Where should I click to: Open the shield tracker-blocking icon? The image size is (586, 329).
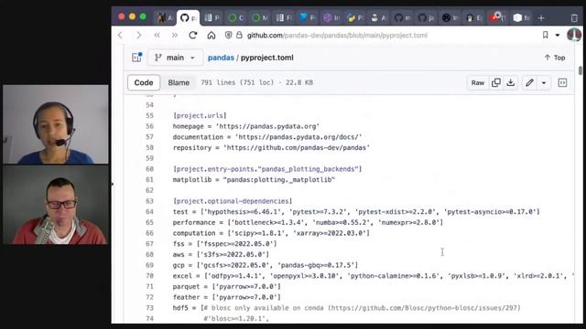pos(228,35)
